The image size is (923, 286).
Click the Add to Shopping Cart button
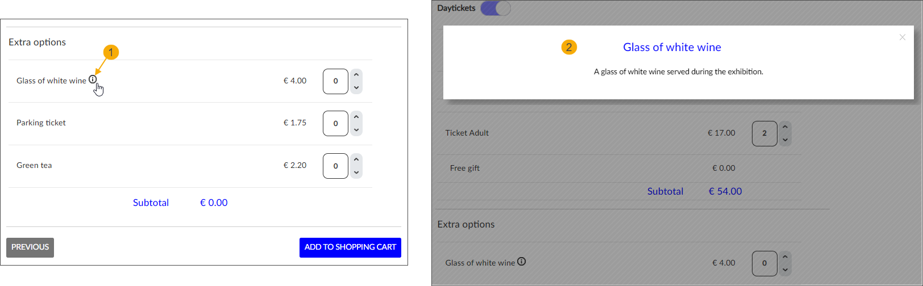pyautogui.click(x=350, y=247)
